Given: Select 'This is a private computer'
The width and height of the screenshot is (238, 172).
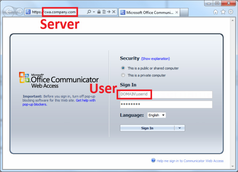Looking at the screenshot, I should coord(123,75).
